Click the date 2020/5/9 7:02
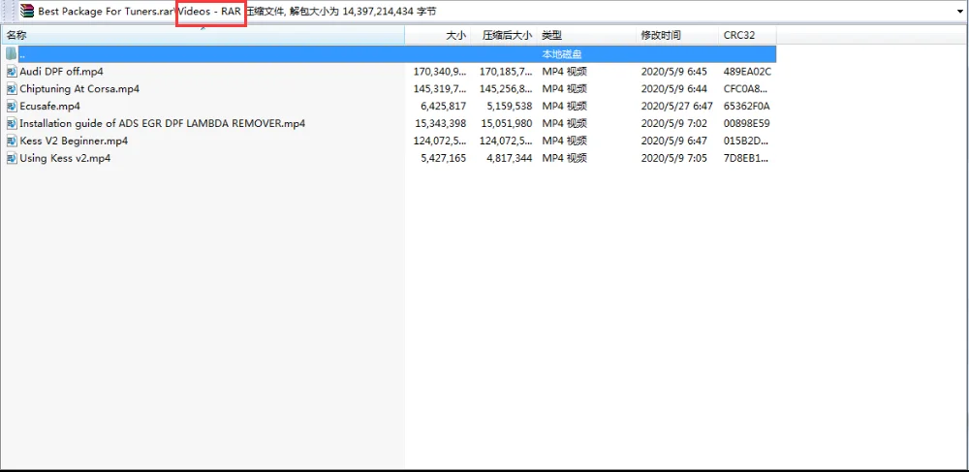 pos(674,123)
